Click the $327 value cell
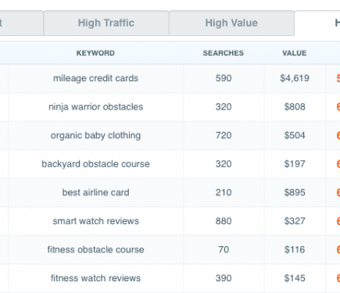340x293 pixels. coord(295,221)
